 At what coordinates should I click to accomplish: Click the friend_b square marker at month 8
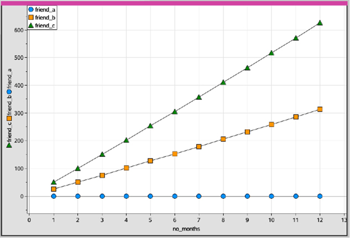pyautogui.click(x=223, y=139)
